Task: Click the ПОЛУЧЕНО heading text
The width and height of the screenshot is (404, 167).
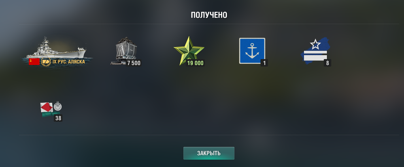Action: (209, 15)
